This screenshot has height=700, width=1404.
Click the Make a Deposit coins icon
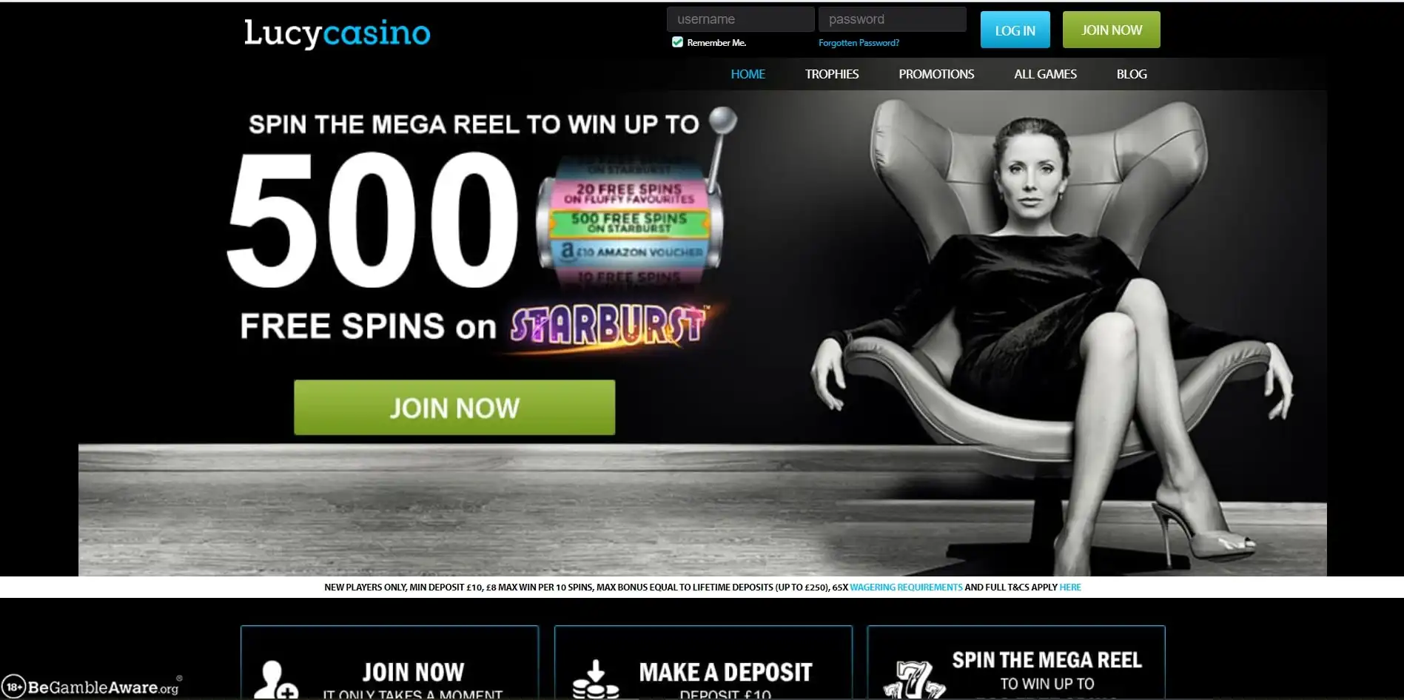[x=595, y=680]
